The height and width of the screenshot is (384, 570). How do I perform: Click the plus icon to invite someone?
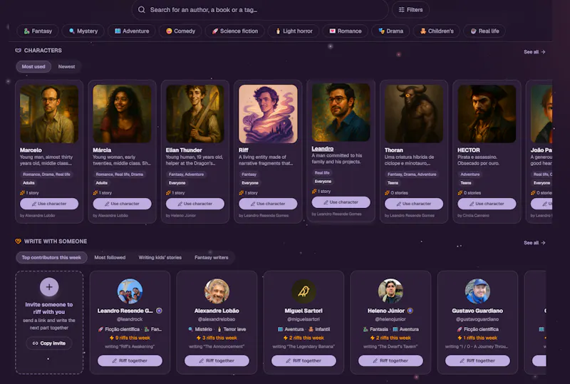tap(49, 287)
